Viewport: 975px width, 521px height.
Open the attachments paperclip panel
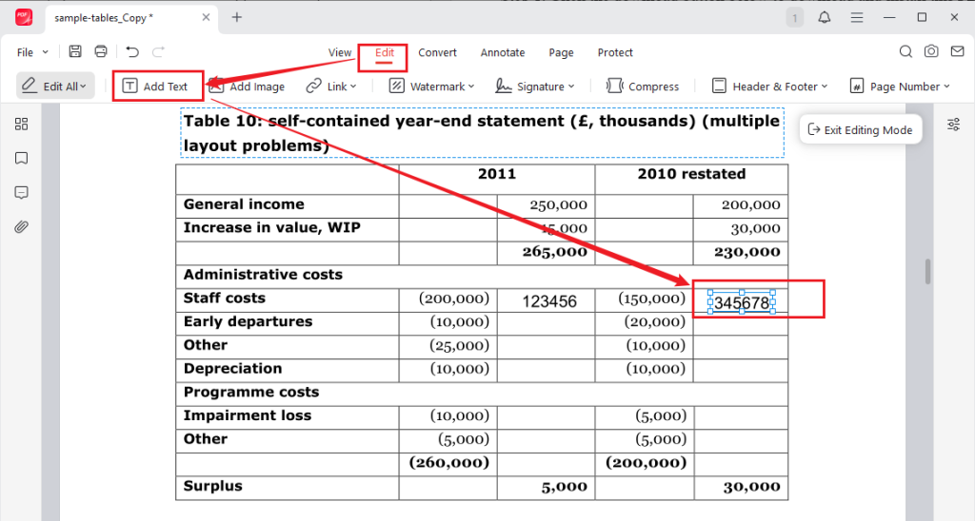(x=21, y=226)
